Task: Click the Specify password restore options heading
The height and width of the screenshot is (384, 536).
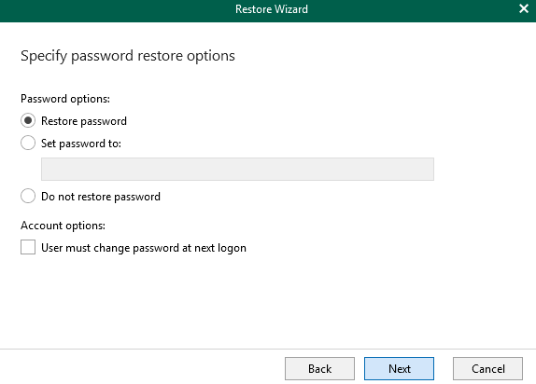Action: (x=128, y=56)
